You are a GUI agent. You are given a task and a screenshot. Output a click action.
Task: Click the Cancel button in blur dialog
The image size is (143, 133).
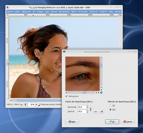pos(128,122)
